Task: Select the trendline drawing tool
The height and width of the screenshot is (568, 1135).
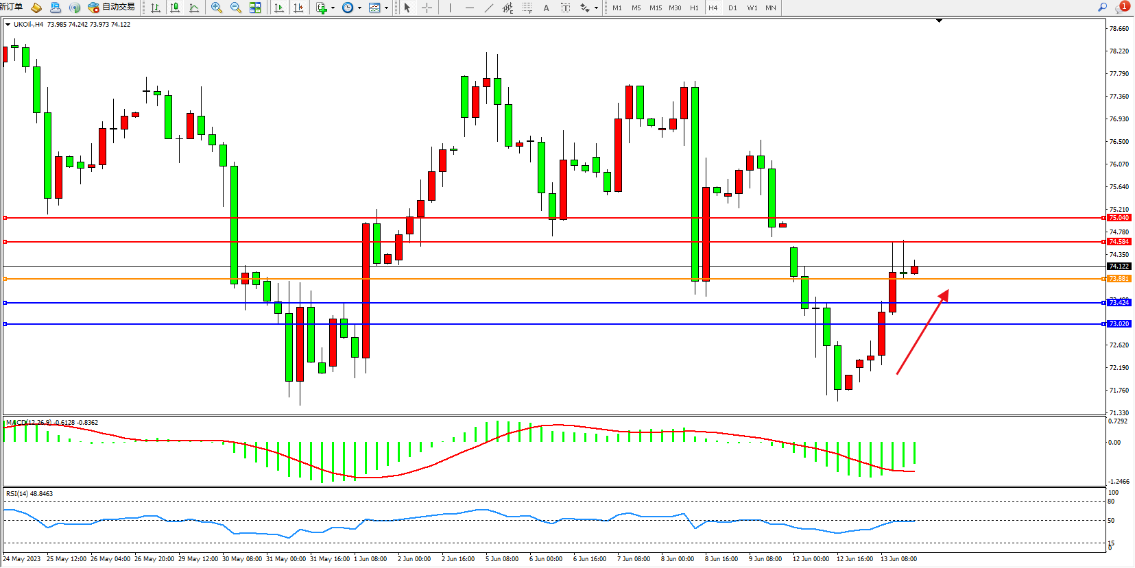Action: point(488,8)
